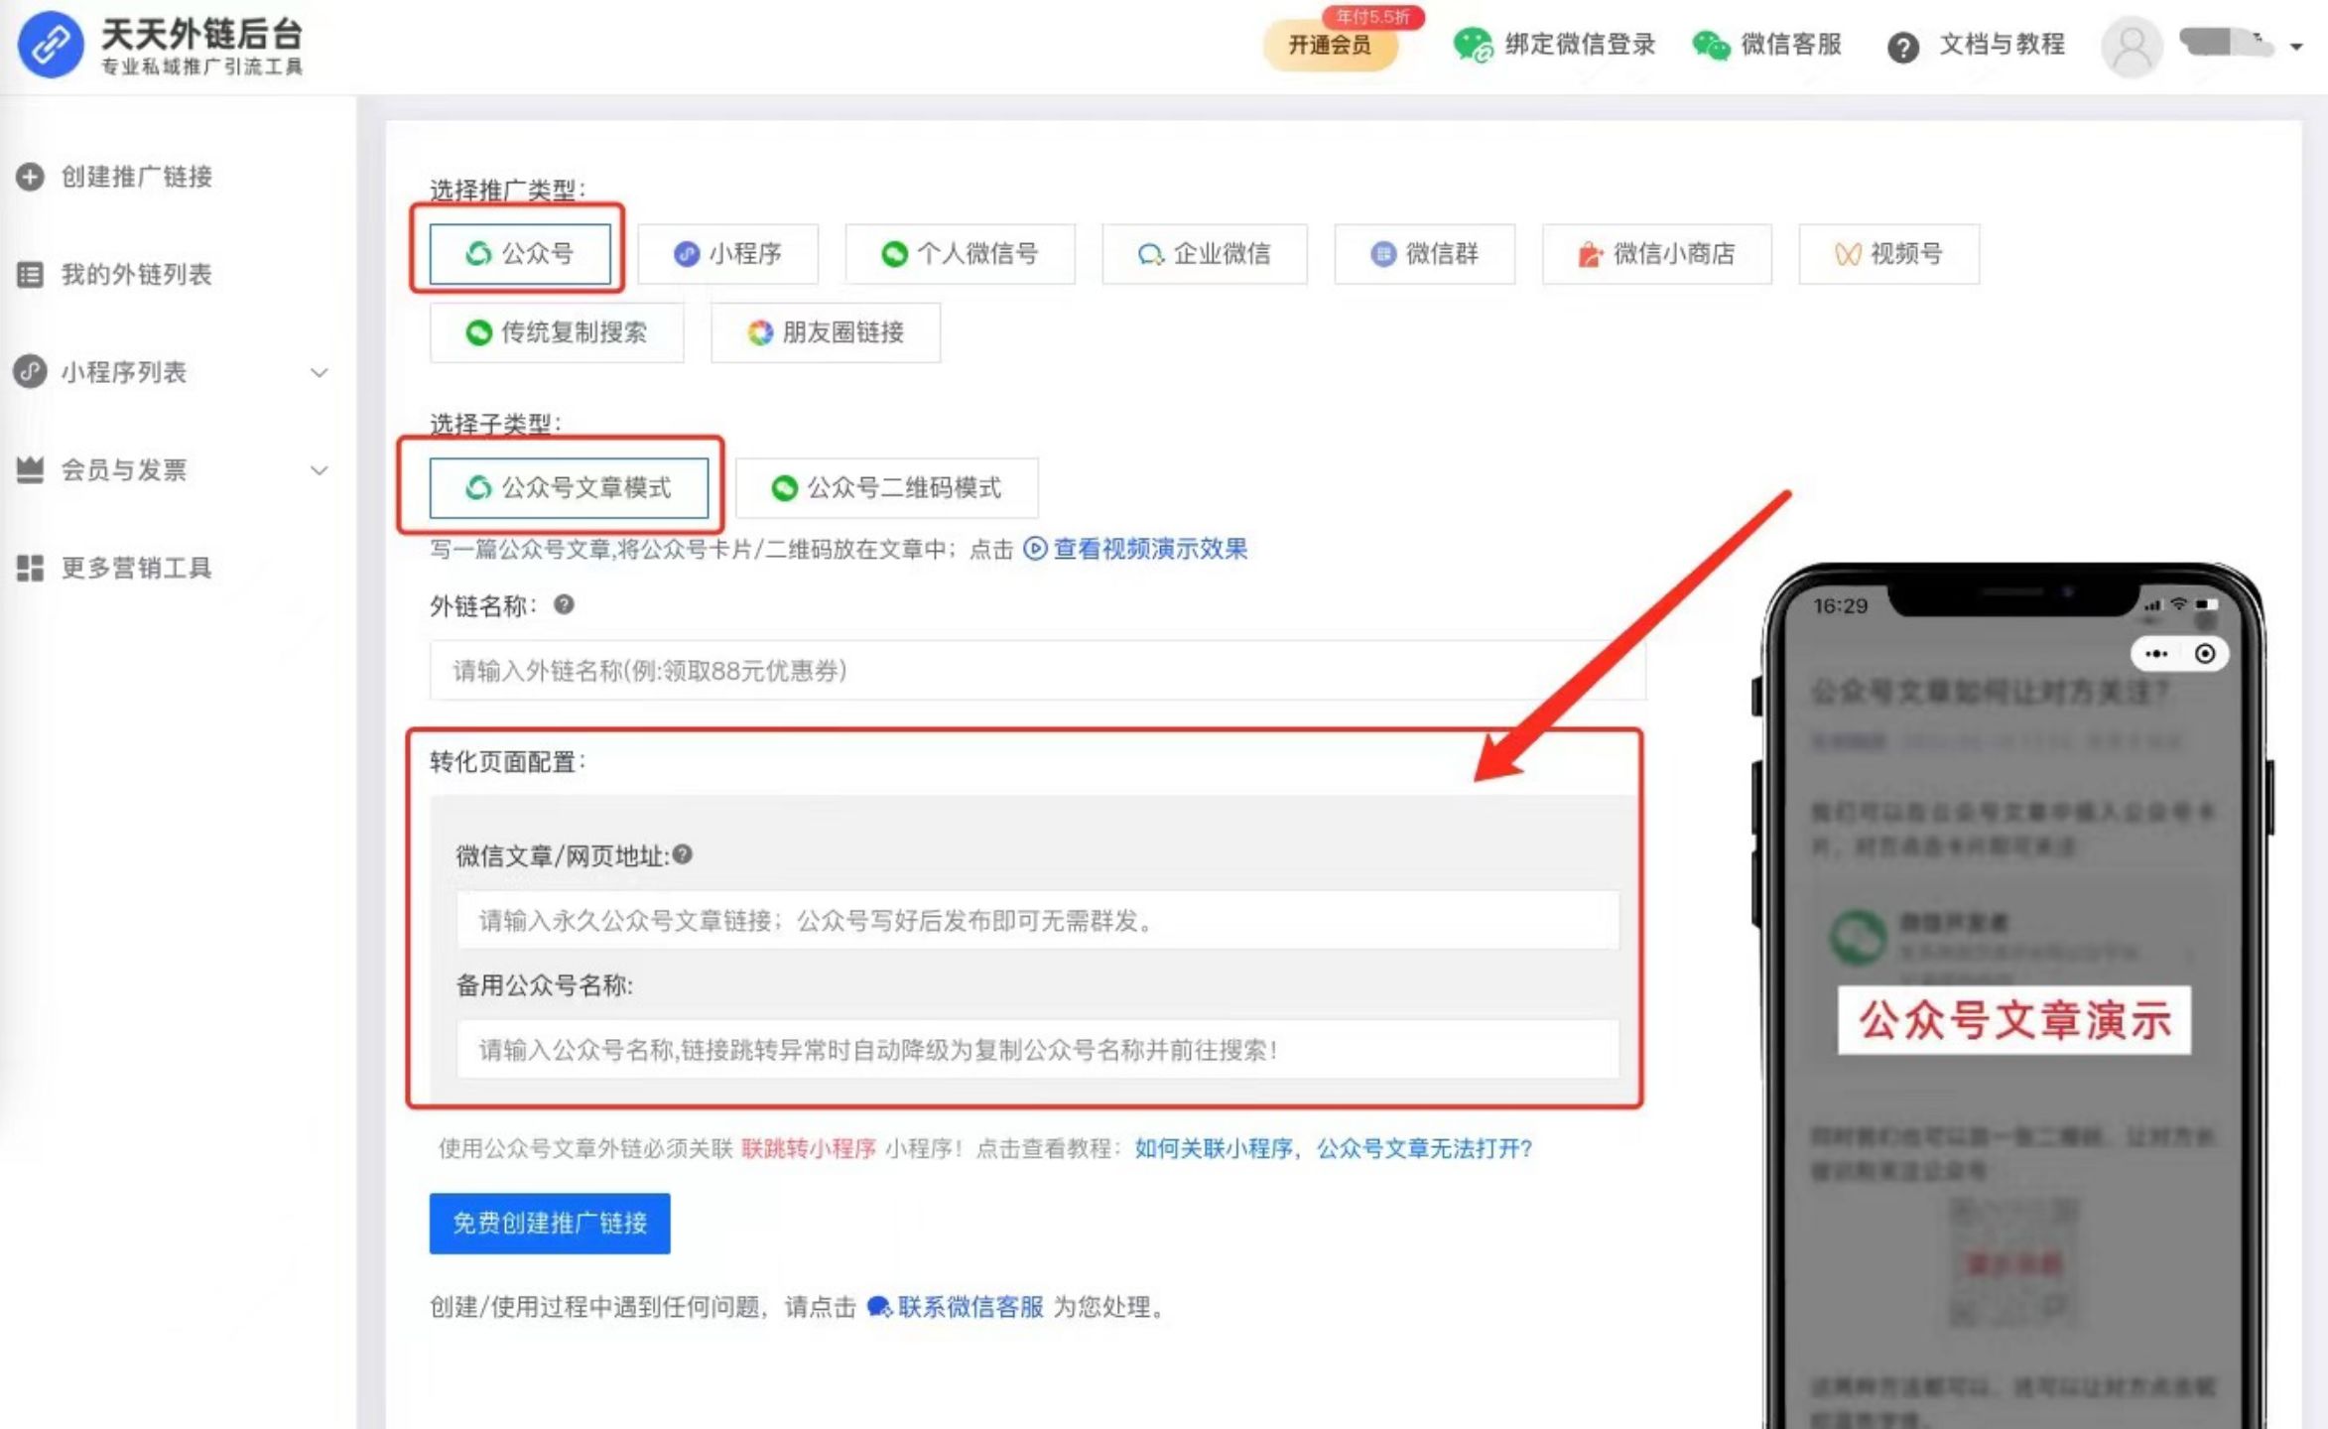
Task: Click the 免费创建推广链接 button
Action: [550, 1223]
